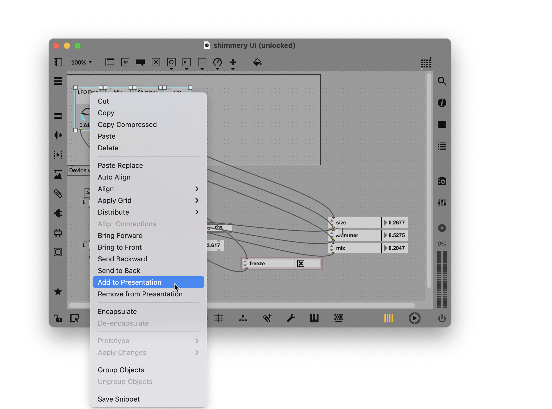Click the size value 0.2677 field
Image resolution: width=552 pixels, height=409 pixels.
[396, 223]
